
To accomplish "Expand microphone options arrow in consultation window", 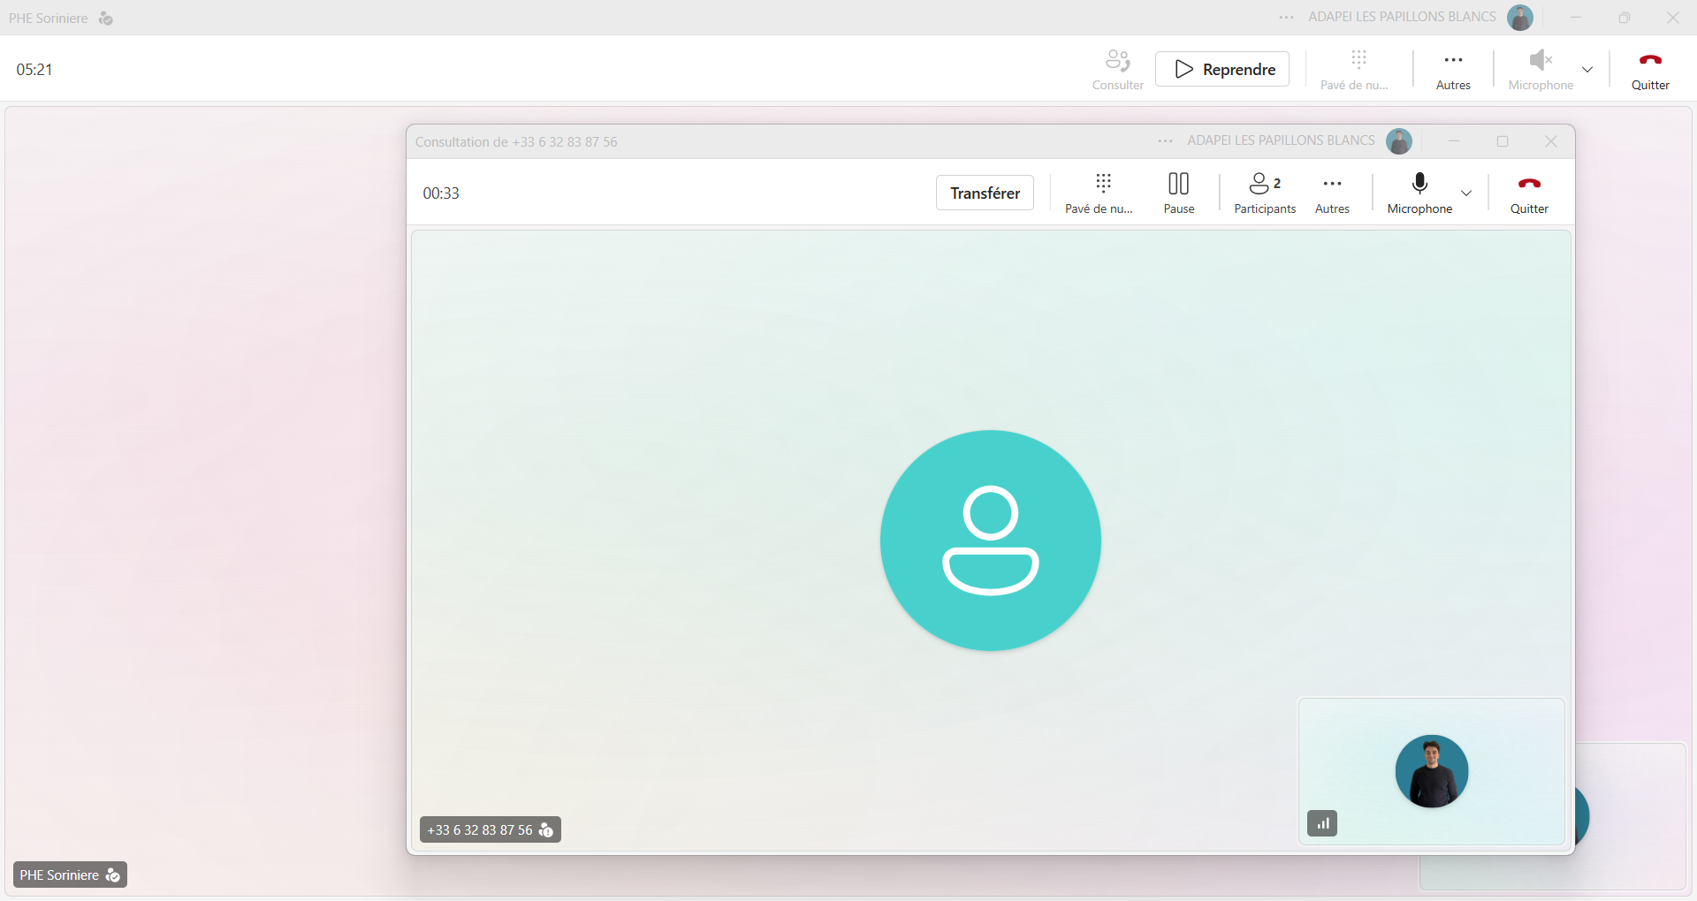I will (x=1466, y=193).
